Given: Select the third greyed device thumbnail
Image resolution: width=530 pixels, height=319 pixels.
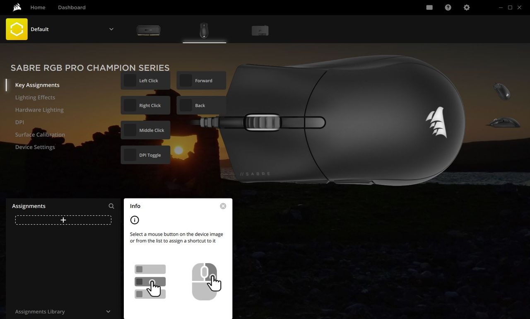Looking at the screenshot, I should click(x=260, y=30).
